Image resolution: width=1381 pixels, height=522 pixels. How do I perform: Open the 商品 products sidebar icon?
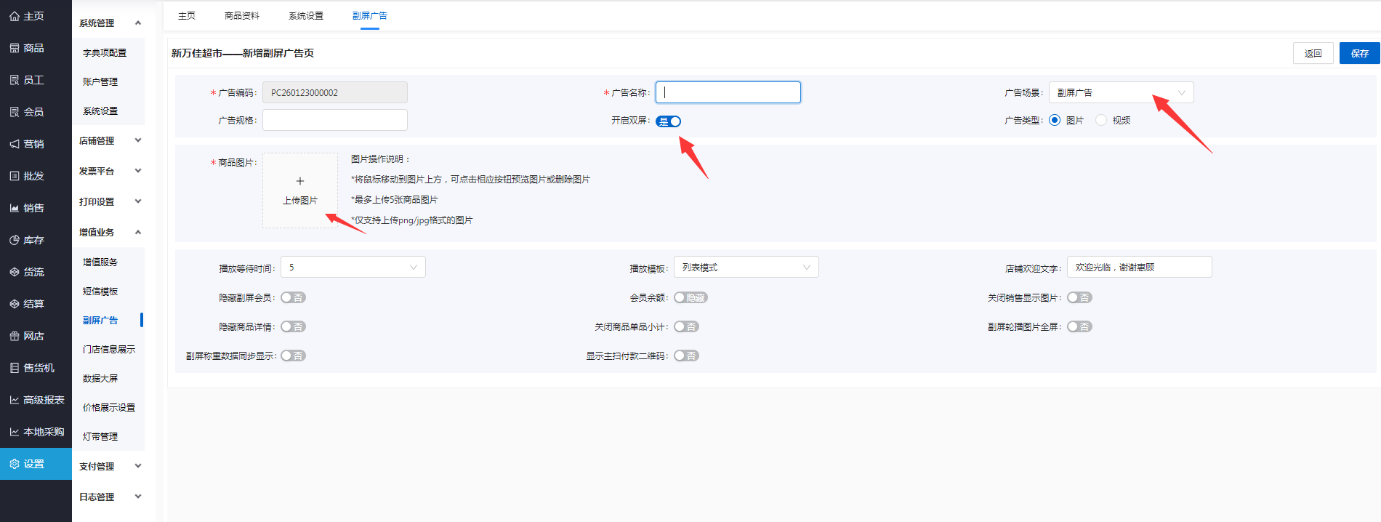pyautogui.click(x=15, y=48)
